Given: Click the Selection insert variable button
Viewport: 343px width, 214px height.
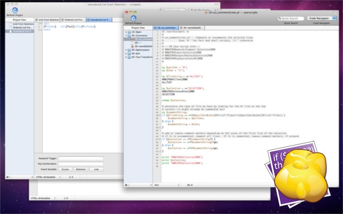Looking at the screenshot, I should pyautogui.click(x=81, y=169).
